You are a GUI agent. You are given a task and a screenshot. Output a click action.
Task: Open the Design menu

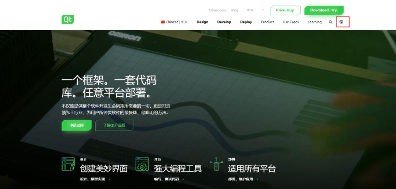click(202, 22)
